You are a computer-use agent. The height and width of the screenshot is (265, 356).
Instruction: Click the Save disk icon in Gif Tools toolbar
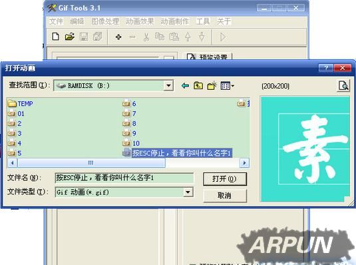coord(84,37)
